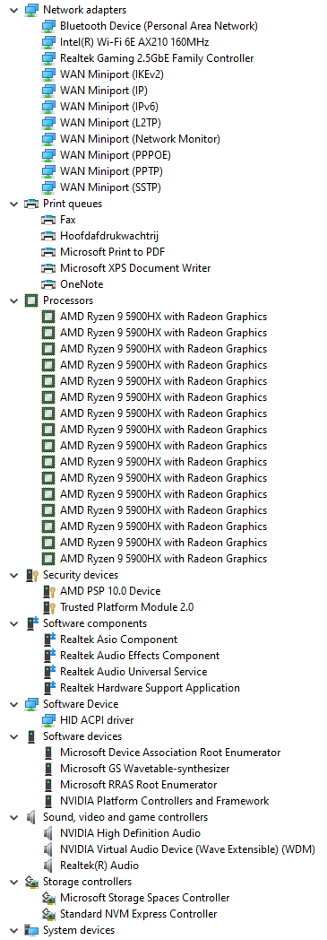Screen dimensions: 327x940
Task: Click the Fax printer icon
Action: (48, 220)
